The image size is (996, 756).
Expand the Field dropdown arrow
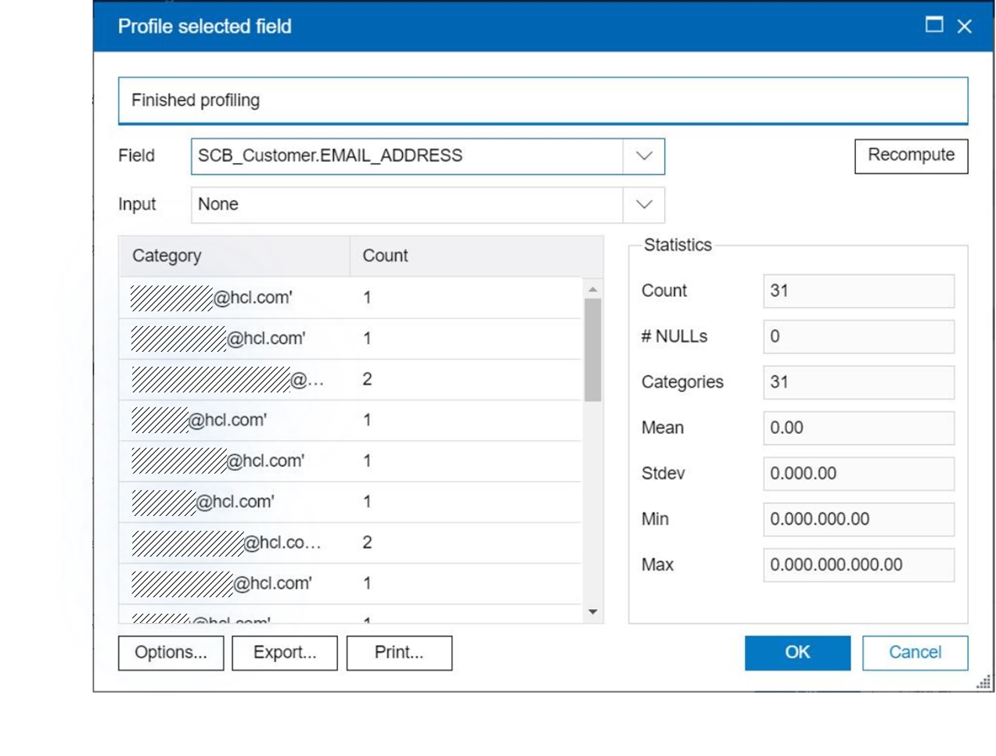[644, 156]
